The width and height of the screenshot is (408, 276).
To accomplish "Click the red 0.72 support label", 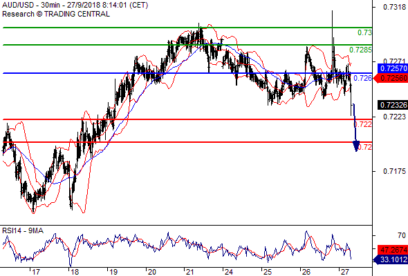I will pos(365,147).
